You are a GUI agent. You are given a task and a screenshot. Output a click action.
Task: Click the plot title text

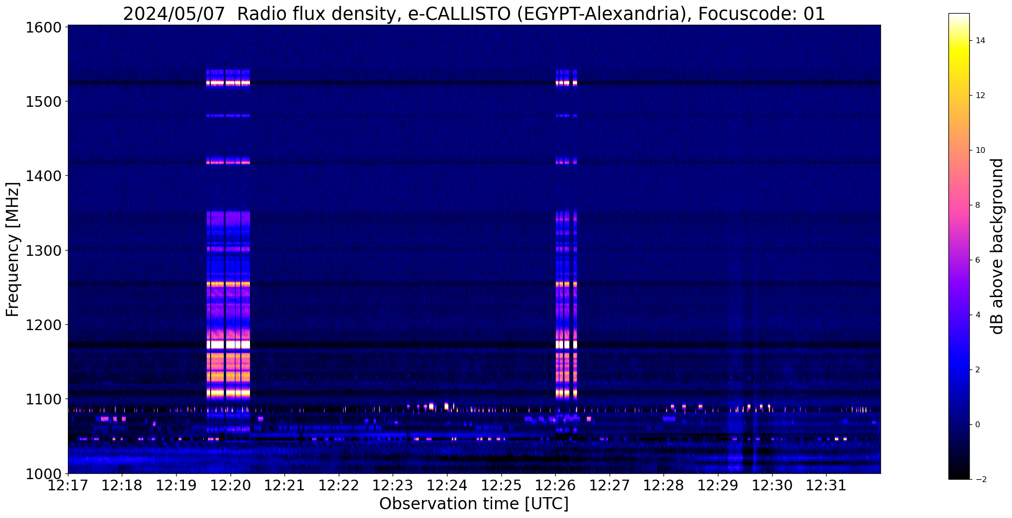(x=474, y=14)
